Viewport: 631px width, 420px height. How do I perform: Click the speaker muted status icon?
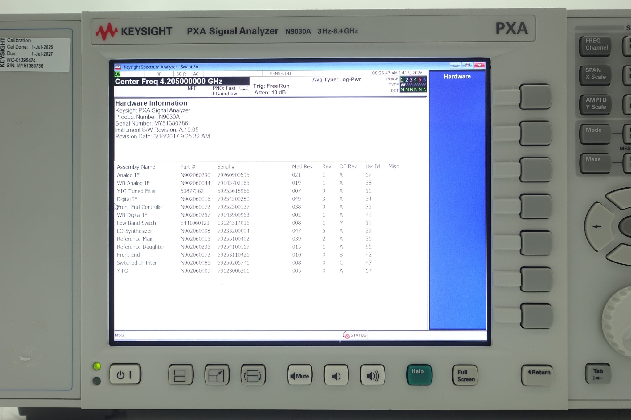pos(346,335)
